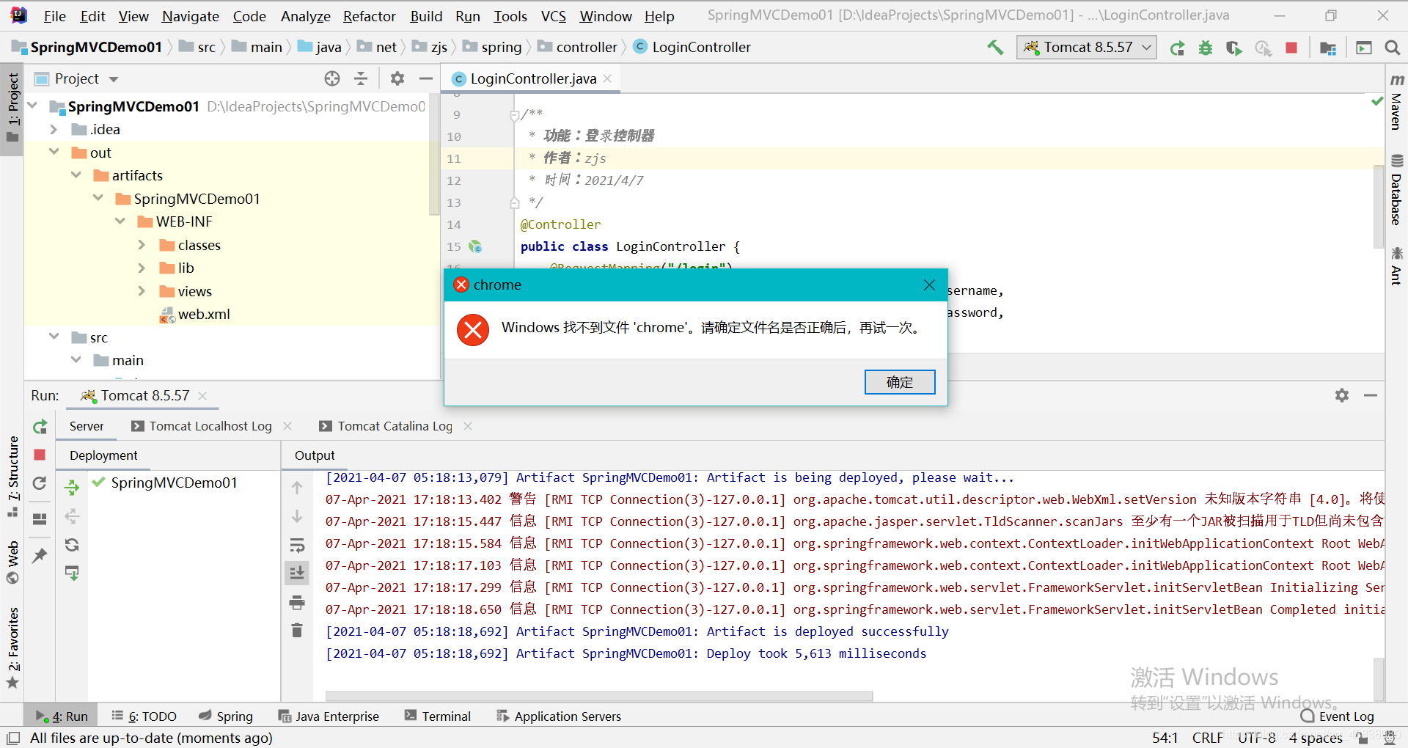This screenshot has height=748, width=1408.
Task: Click the Debug bug icon in toolbar
Action: 1206,48
